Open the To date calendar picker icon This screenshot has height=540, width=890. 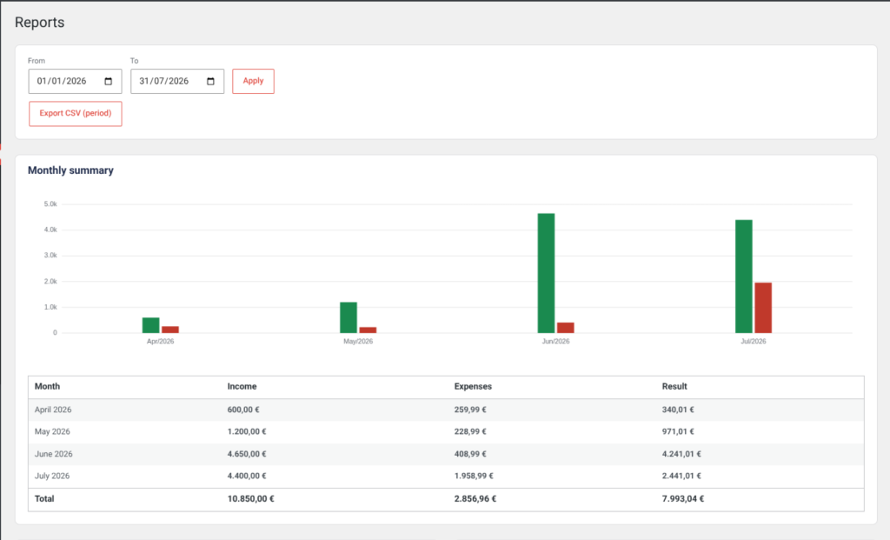210,81
